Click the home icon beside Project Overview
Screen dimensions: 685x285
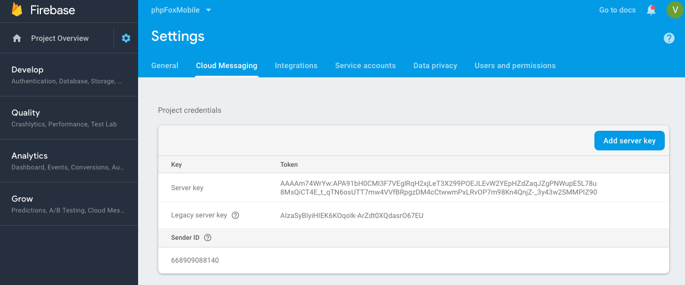click(17, 38)
